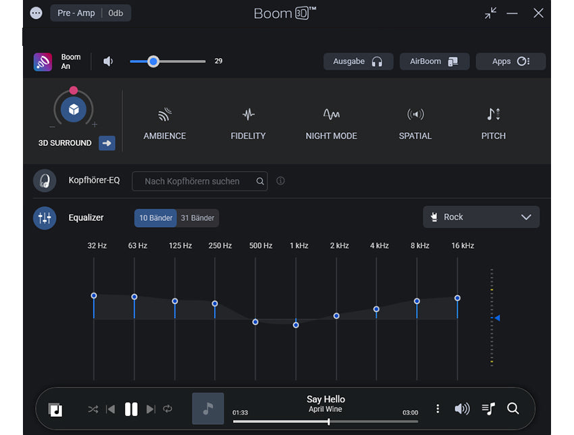The image size is (574, 435).
Task: Open the playlist queue icon
Action: (488, 409)
